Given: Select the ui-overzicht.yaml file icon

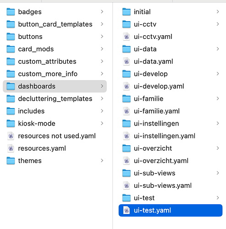Looking at the screenshot, I should coord(127,161).
